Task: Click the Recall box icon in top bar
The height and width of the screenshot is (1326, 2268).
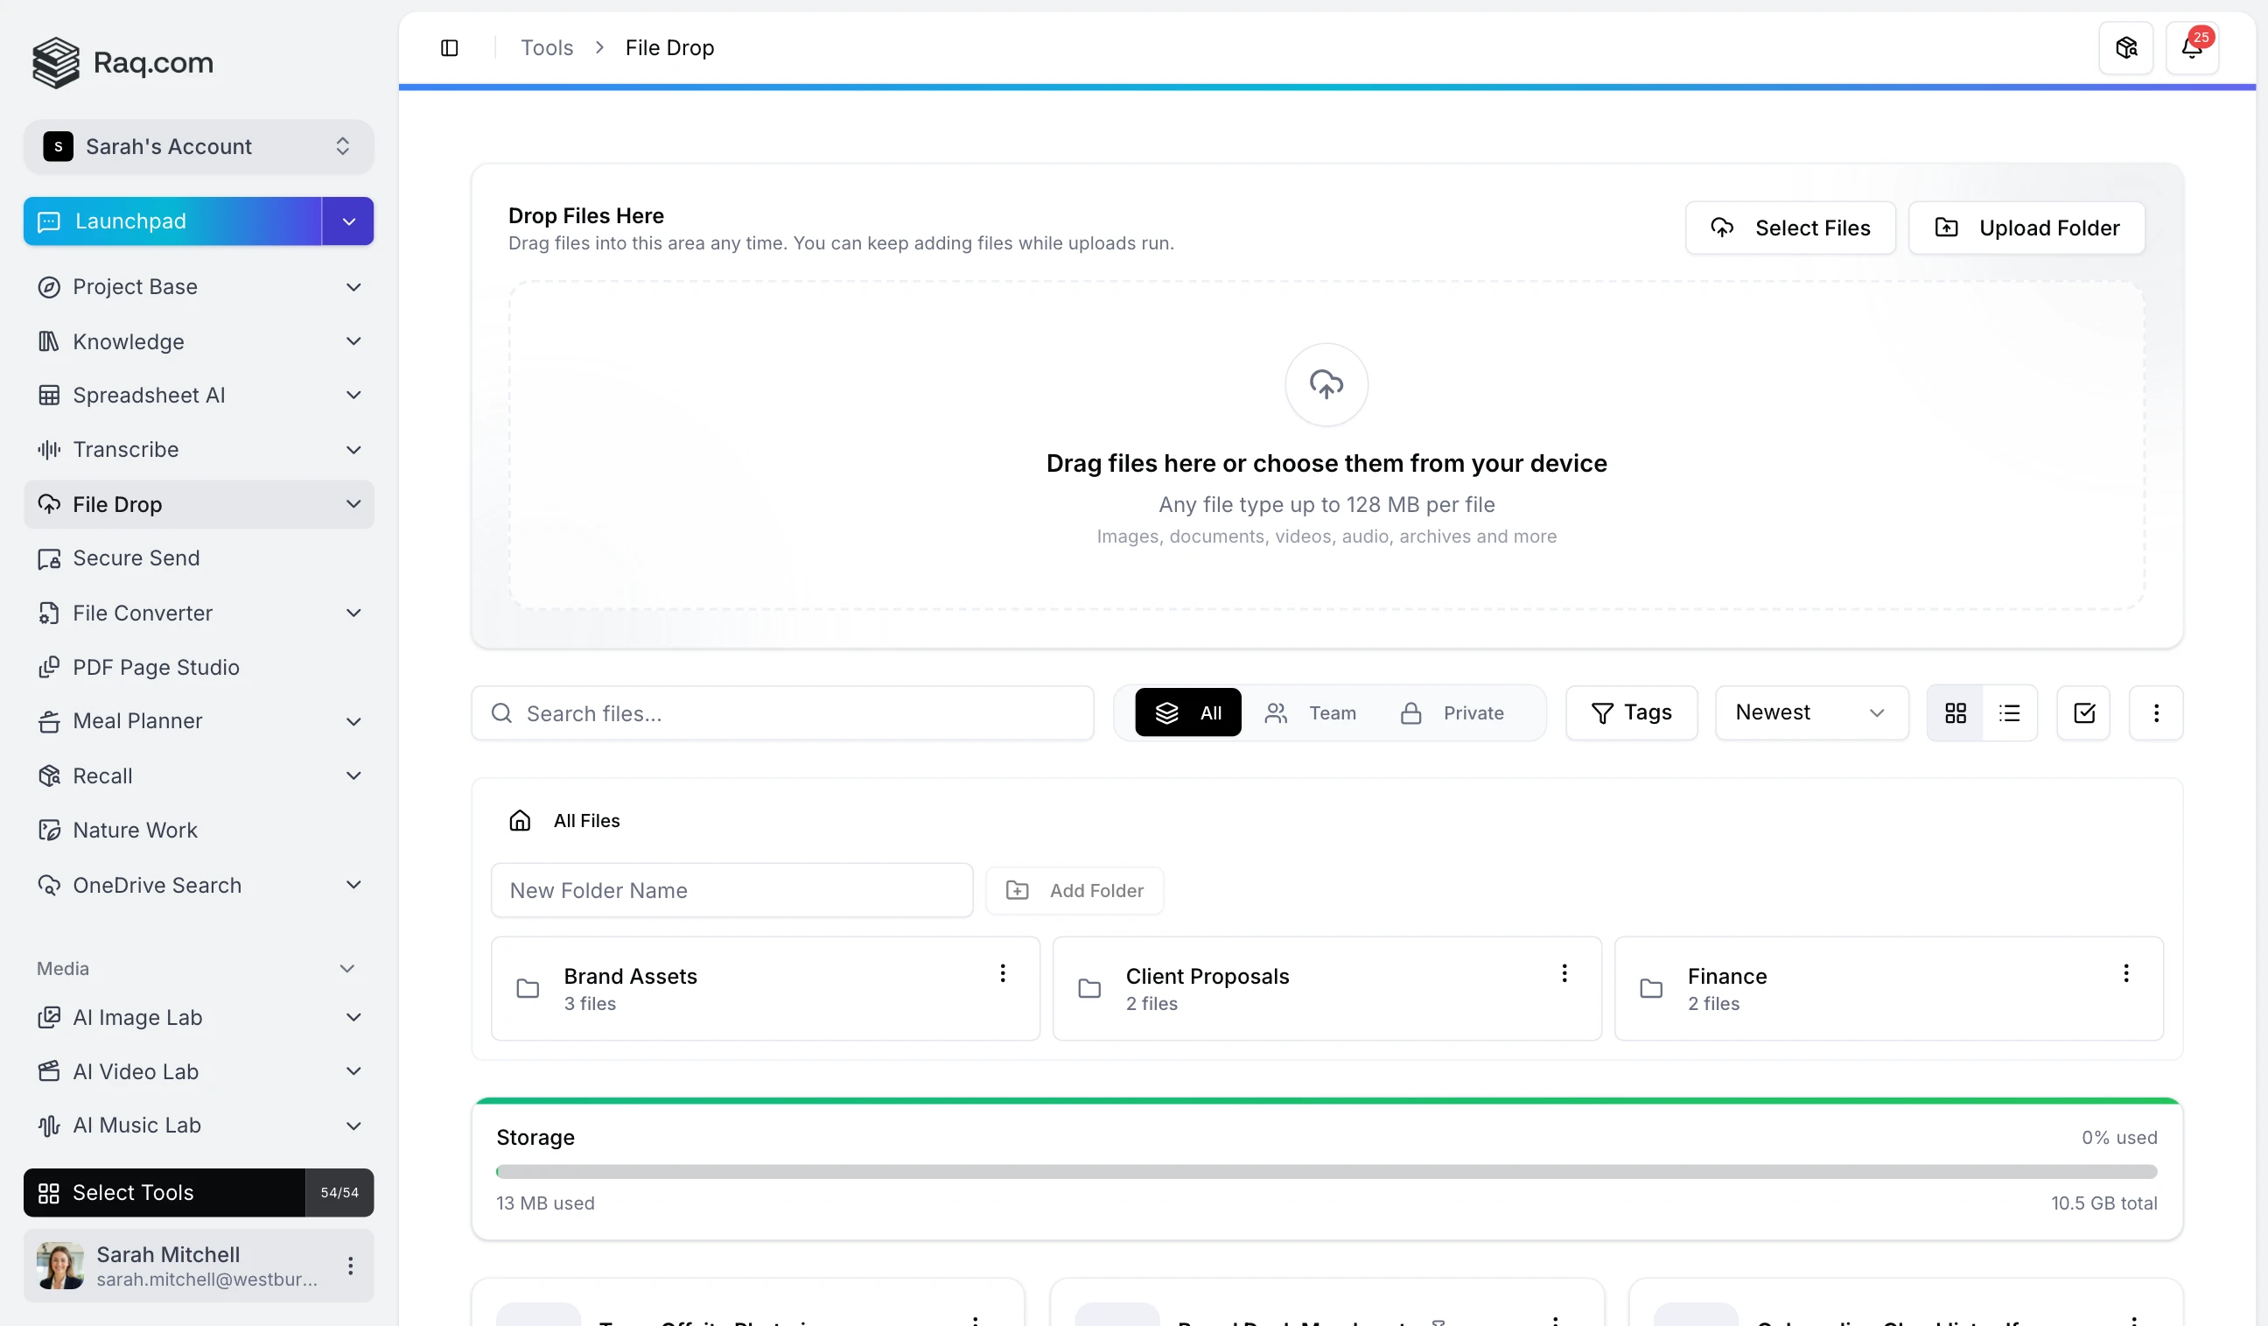Action: [2125, 48]
